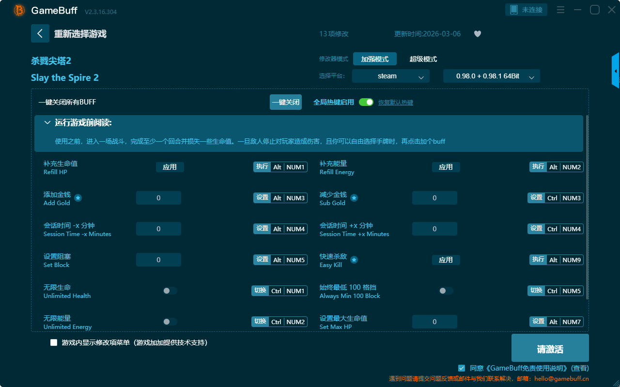Viewport: 620px width, 387px height.
Task: Click the phone not-connected icon
Action: pos(514,10)
